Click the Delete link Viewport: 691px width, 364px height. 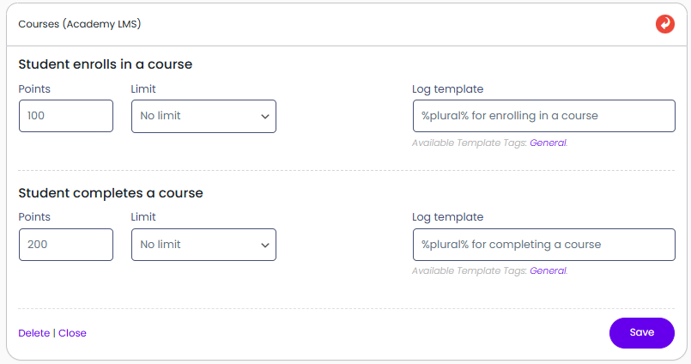pos(33,333)
